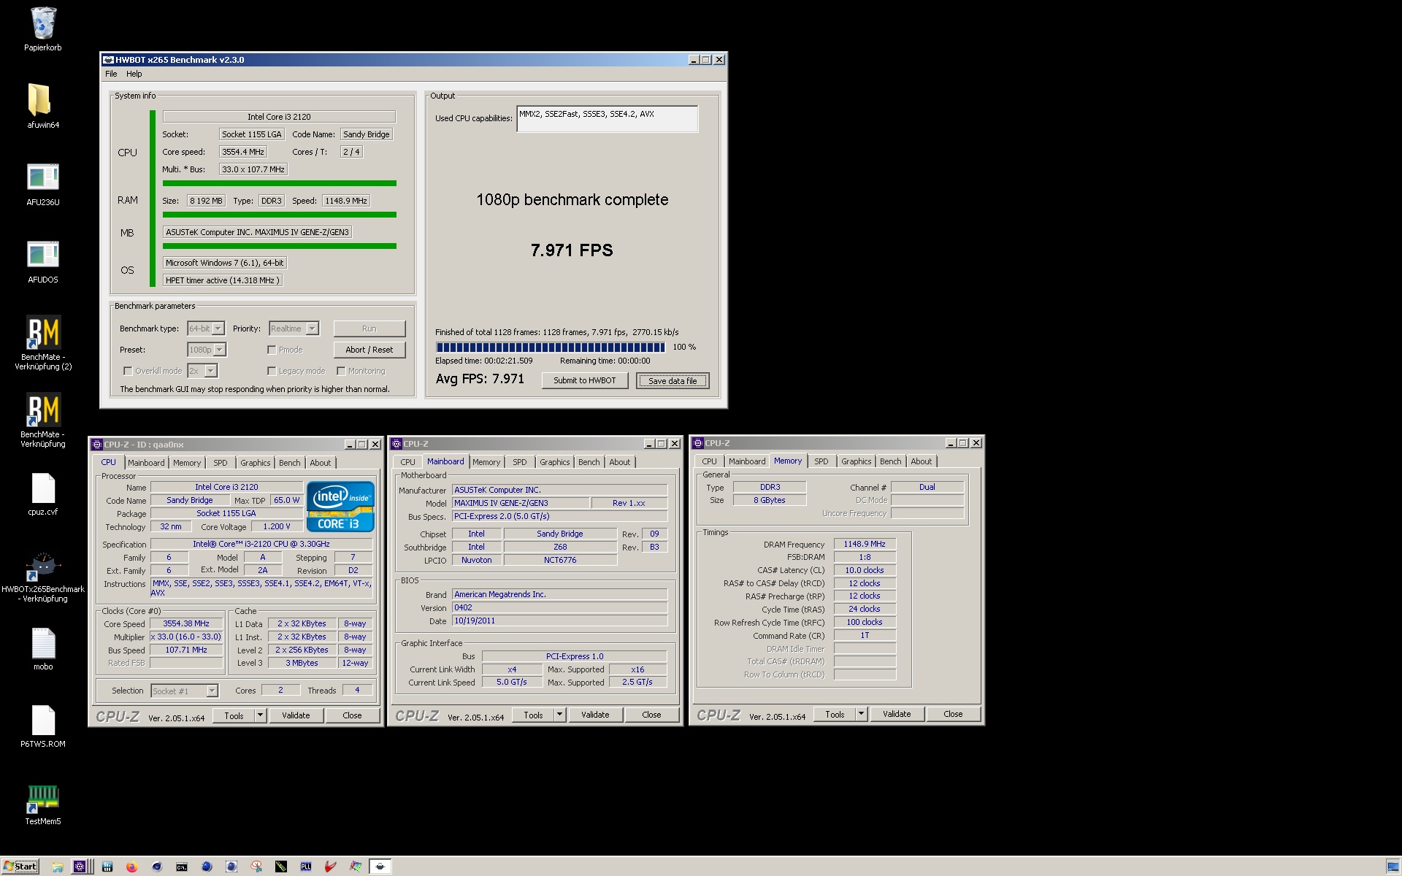
Task: Click the colorful kite taskbar icon
Action: point(356,867)
